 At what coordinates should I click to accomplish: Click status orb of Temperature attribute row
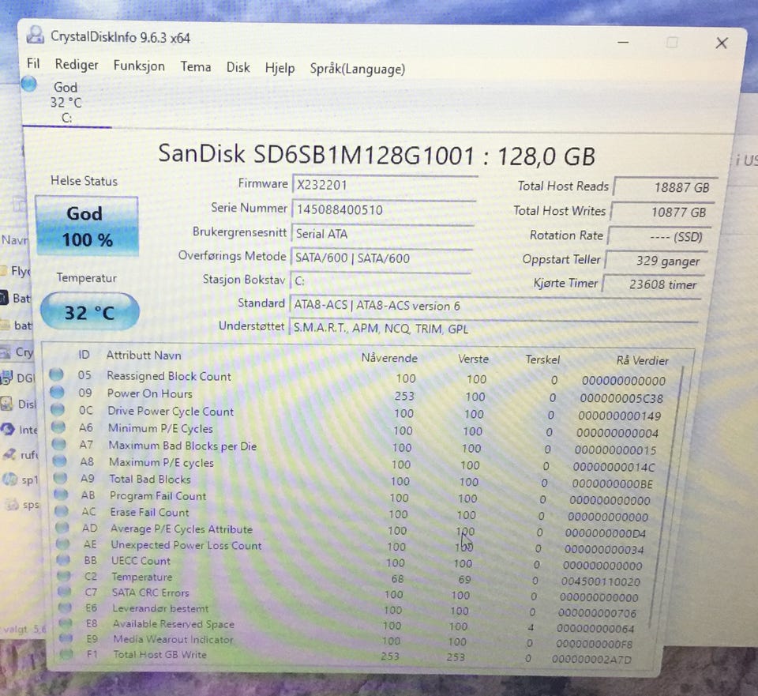click(x=64, y=576)
